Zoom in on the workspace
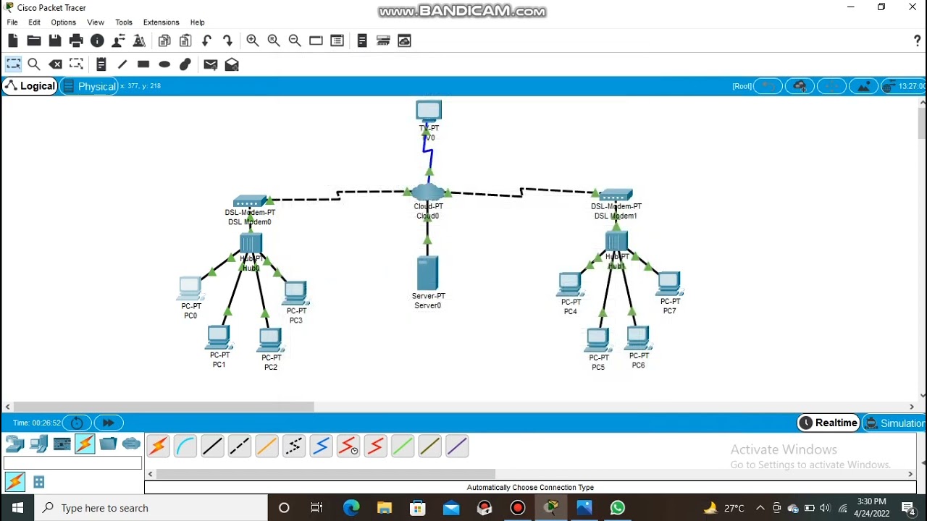This screenshot has width=927, height=521. [x=253, y=41]
